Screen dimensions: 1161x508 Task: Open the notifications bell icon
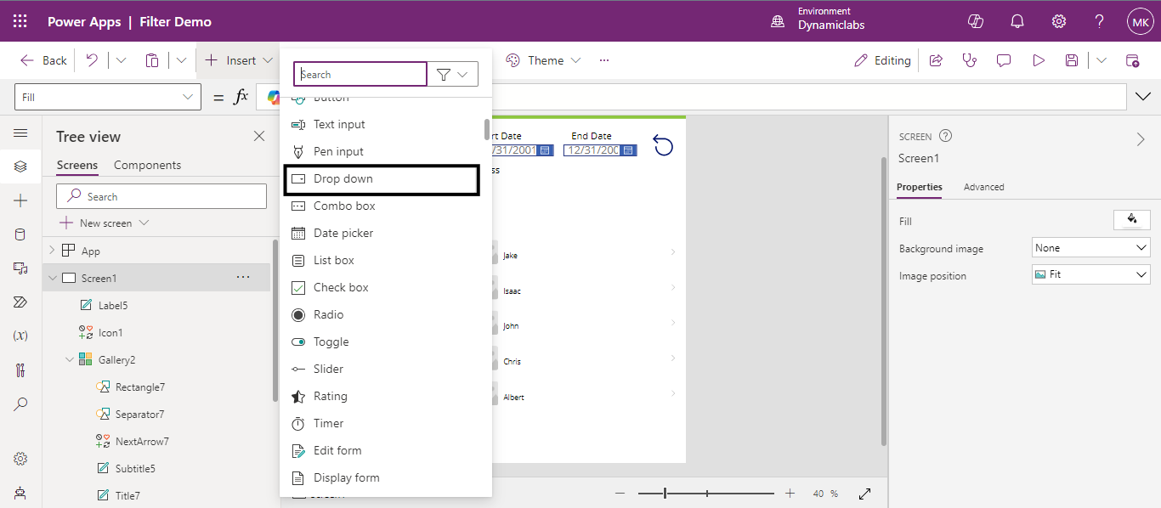[1017, 21]
